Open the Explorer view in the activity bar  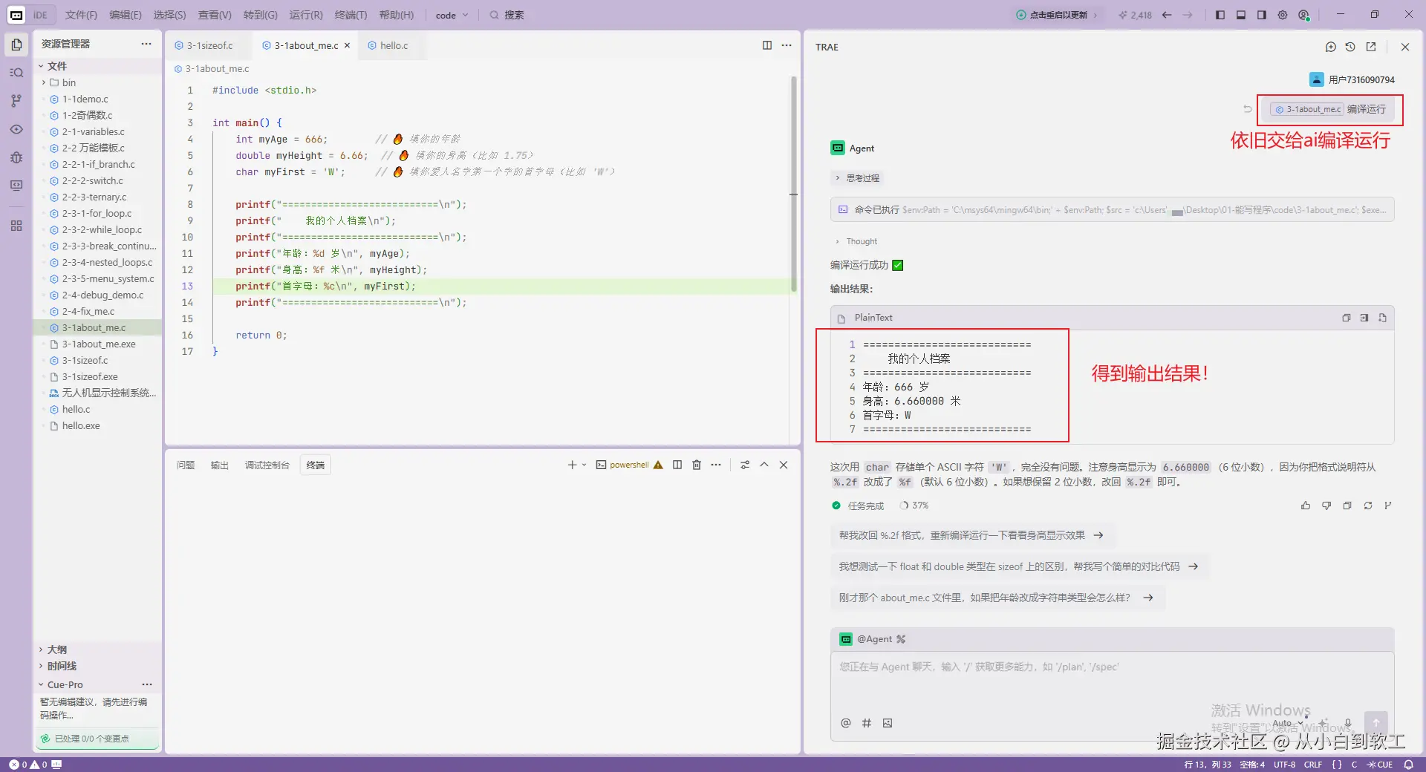click(16, 45)
